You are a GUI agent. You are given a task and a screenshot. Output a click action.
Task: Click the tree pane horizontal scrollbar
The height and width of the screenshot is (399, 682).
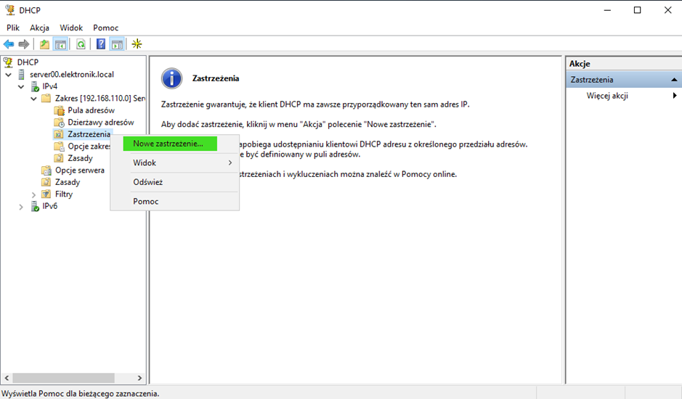tap(65, 378)
